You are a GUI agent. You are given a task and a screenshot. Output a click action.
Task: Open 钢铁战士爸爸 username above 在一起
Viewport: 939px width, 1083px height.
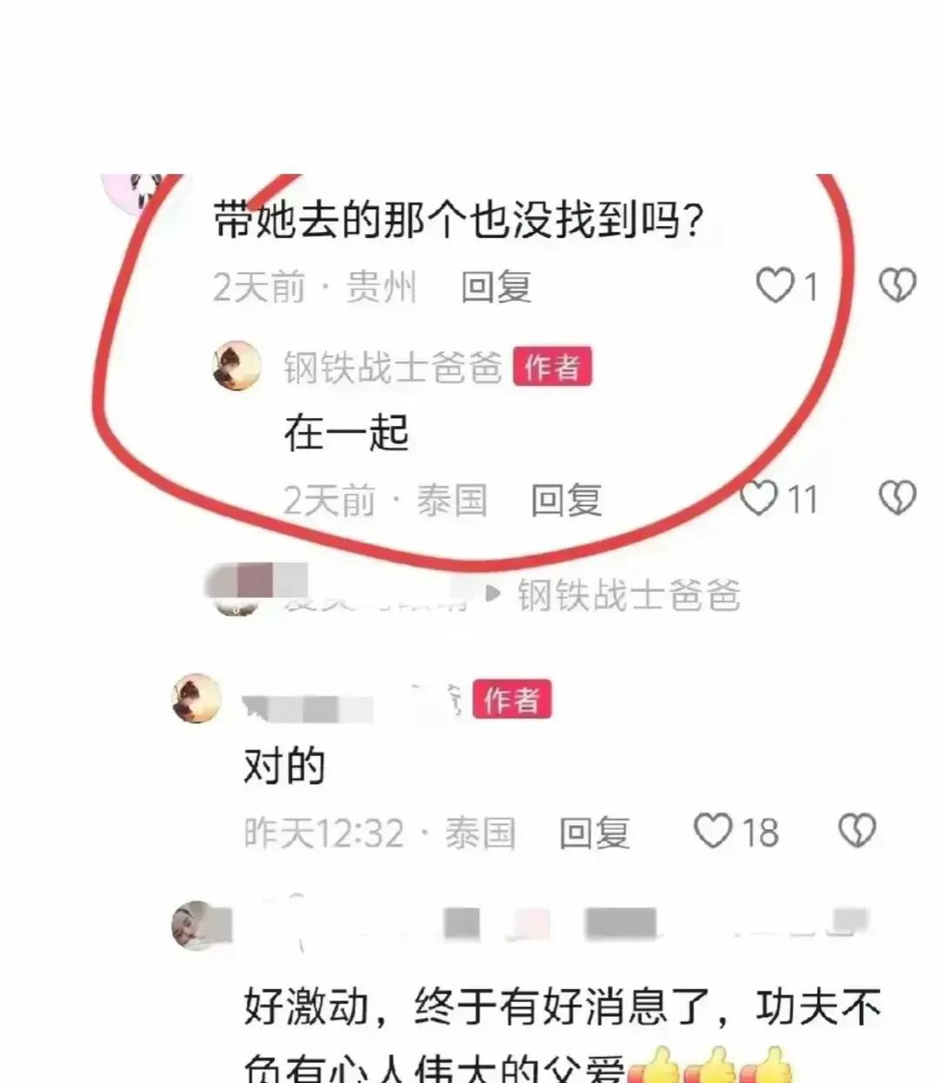[393, 368]
